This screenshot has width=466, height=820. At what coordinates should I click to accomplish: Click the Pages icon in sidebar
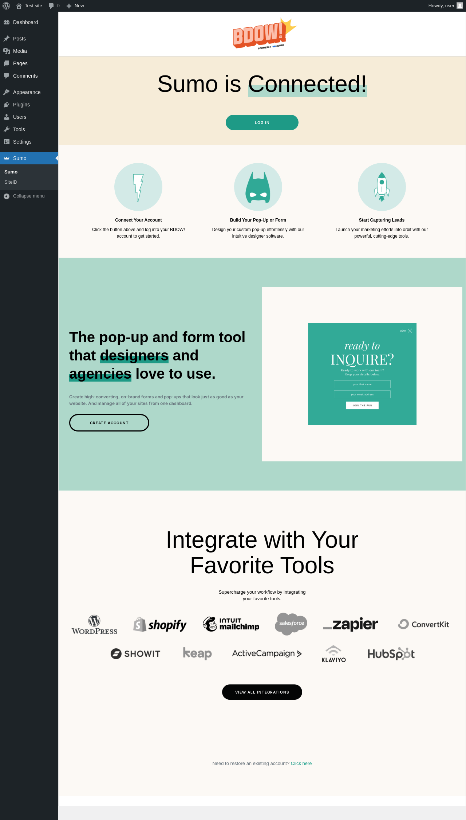(x=7, y=63)
